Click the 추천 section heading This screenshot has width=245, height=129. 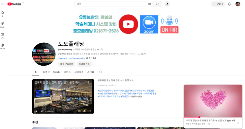[x=35, y=122]
